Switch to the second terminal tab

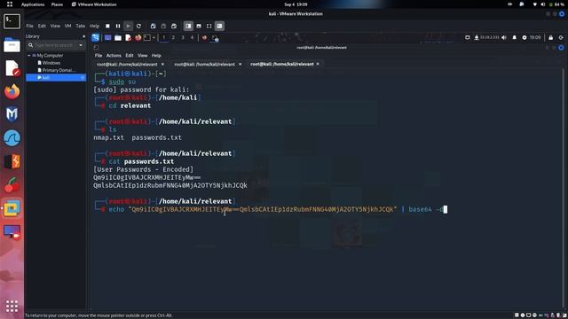[x=205, y=64]
